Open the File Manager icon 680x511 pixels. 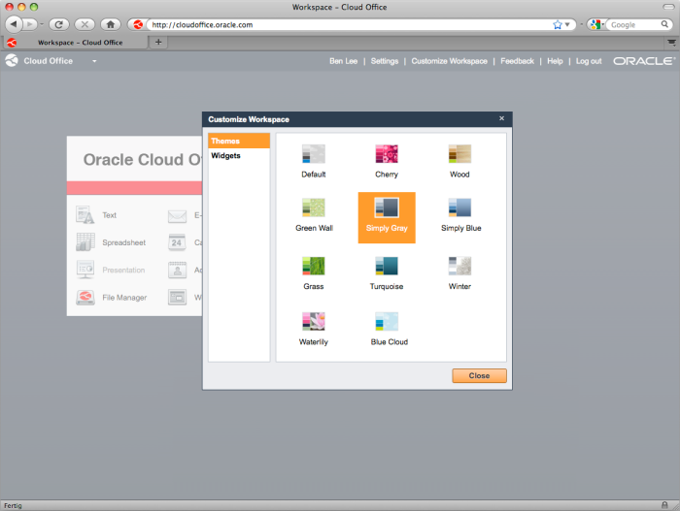click(x=85, y=297)
